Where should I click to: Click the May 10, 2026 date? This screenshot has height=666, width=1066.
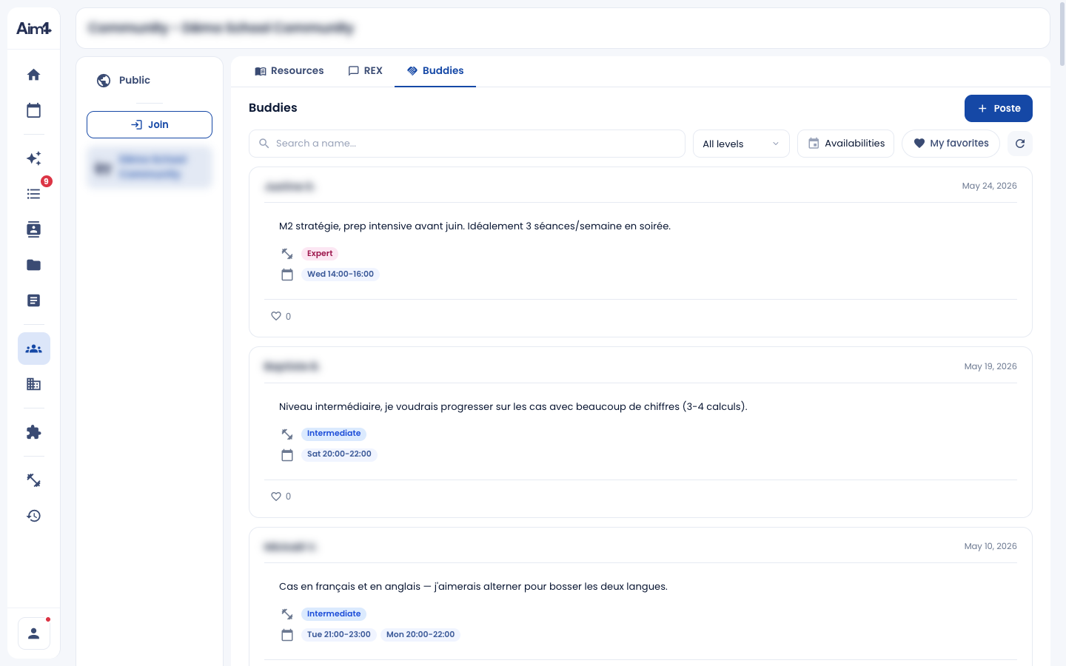pyautogui.click(x=990, y=546)
